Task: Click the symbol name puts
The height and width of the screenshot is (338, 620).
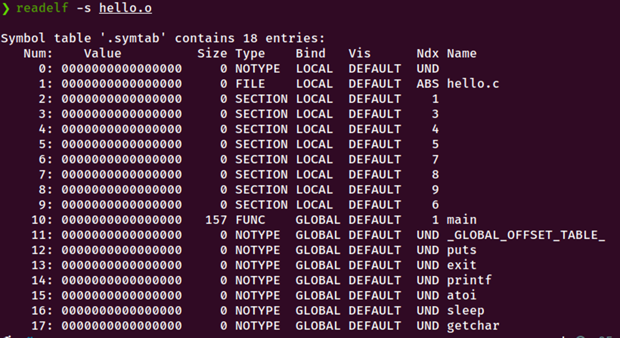Action: (461, 250)
